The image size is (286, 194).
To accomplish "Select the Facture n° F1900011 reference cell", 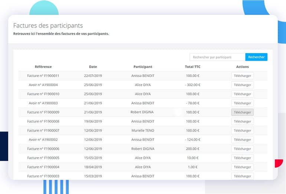I will pyautogui.click(x=43, y=76).
